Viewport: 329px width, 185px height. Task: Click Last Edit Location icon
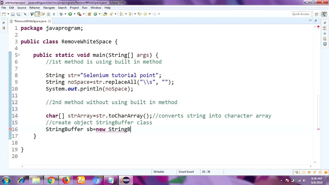(140, 14)
